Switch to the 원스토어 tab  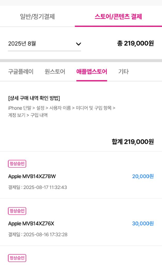point(55,72)
